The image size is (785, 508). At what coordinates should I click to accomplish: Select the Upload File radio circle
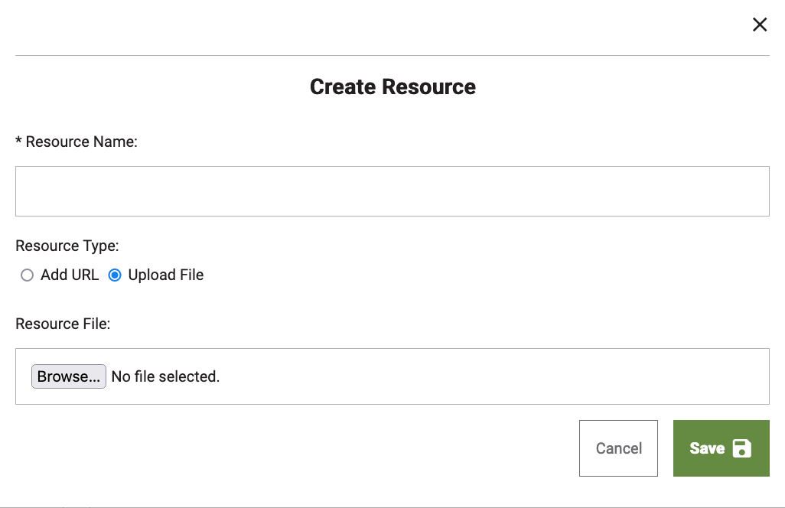[115, 275]
